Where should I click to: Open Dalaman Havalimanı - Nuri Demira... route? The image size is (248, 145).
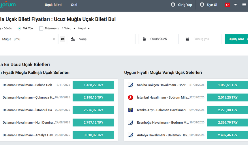29,123
